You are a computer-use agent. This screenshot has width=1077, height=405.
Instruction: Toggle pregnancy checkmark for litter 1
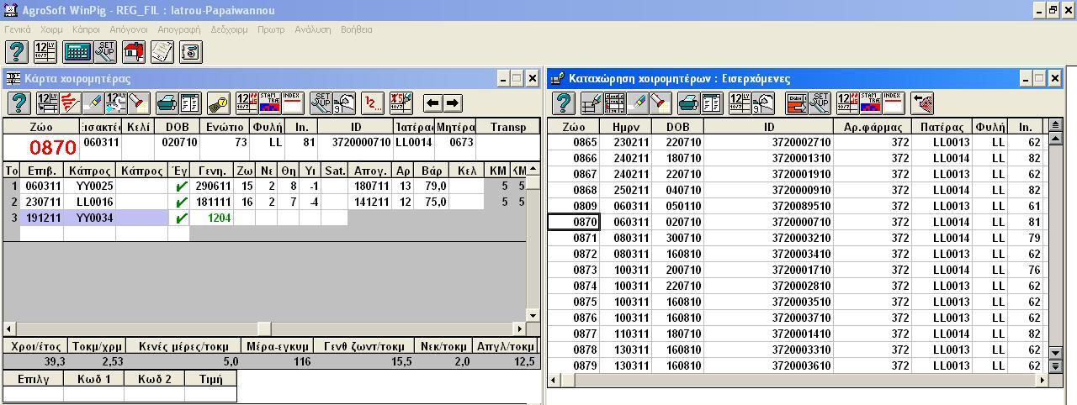[x=179, y=187]
